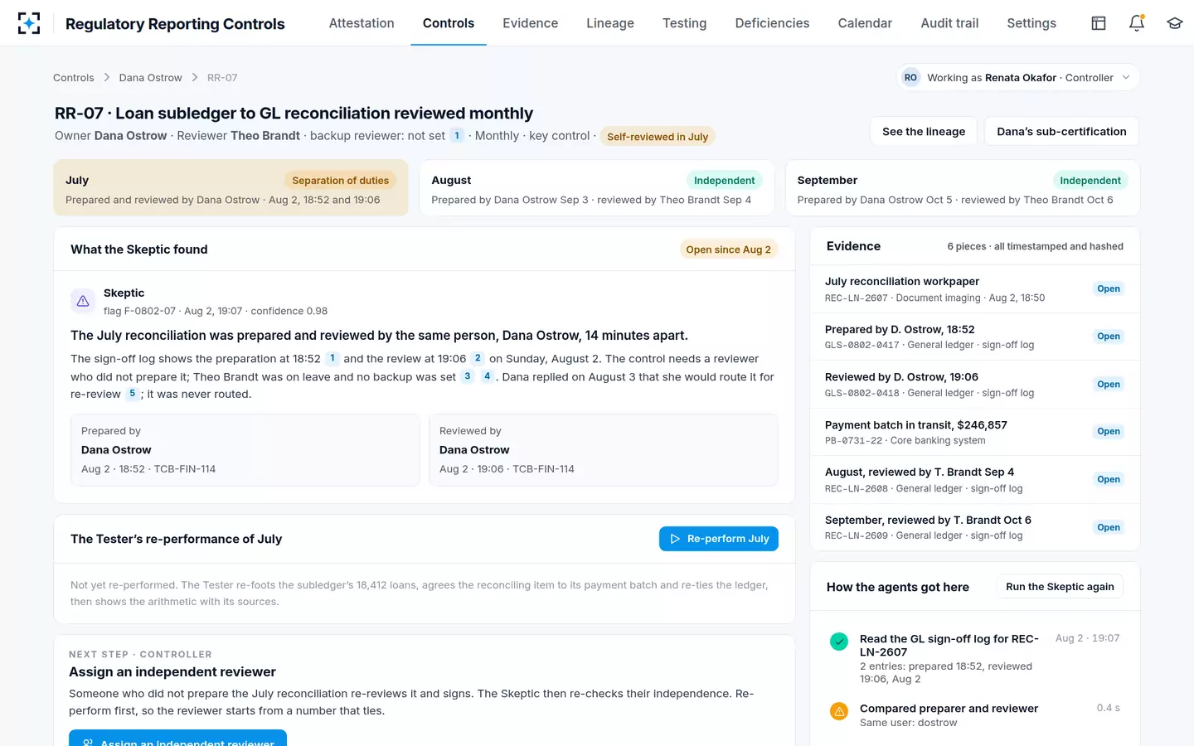
Task: Click the 'Open since Aug 2' status badge
Action: (728, 249)
